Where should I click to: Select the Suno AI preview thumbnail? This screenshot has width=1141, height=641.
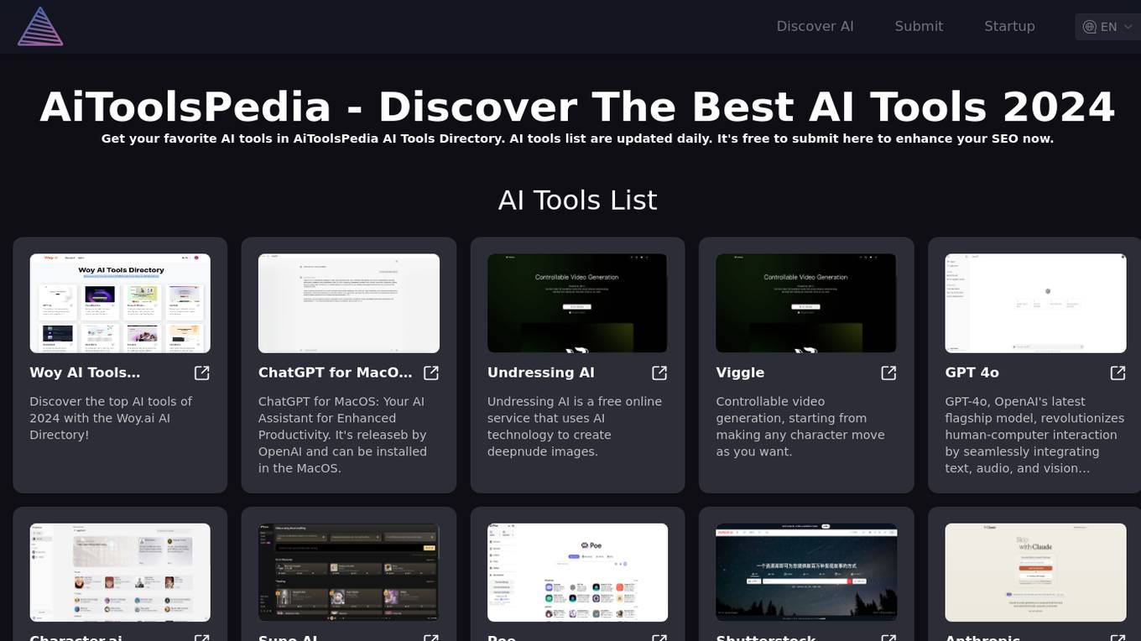pos(349,572)
